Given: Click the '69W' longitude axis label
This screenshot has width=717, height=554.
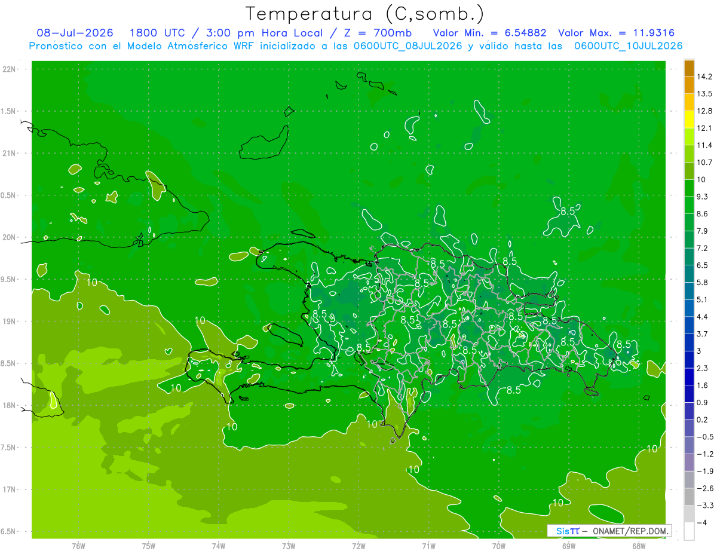Looking at the screenshot, I should pyautogui.click(x=569, y=546).
